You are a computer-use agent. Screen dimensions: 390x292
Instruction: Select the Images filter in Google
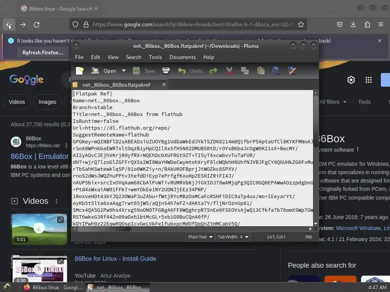click(47, 102)
